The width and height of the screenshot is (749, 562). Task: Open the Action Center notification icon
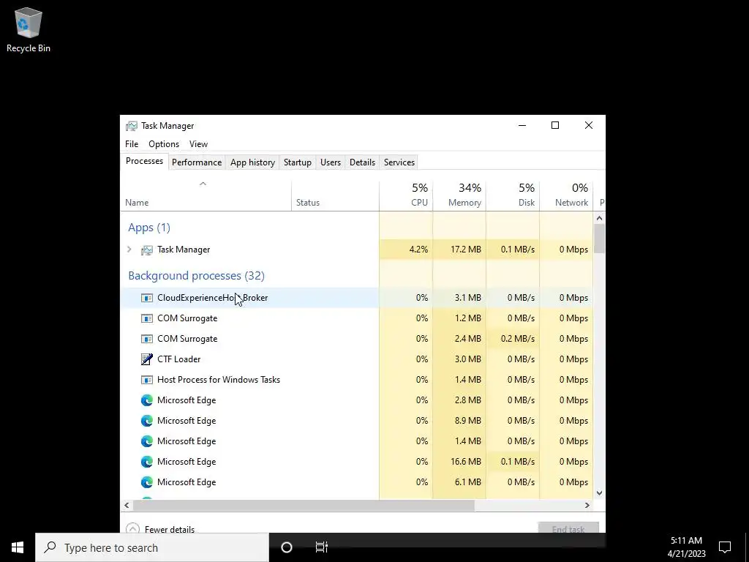[x=725, y=547]
